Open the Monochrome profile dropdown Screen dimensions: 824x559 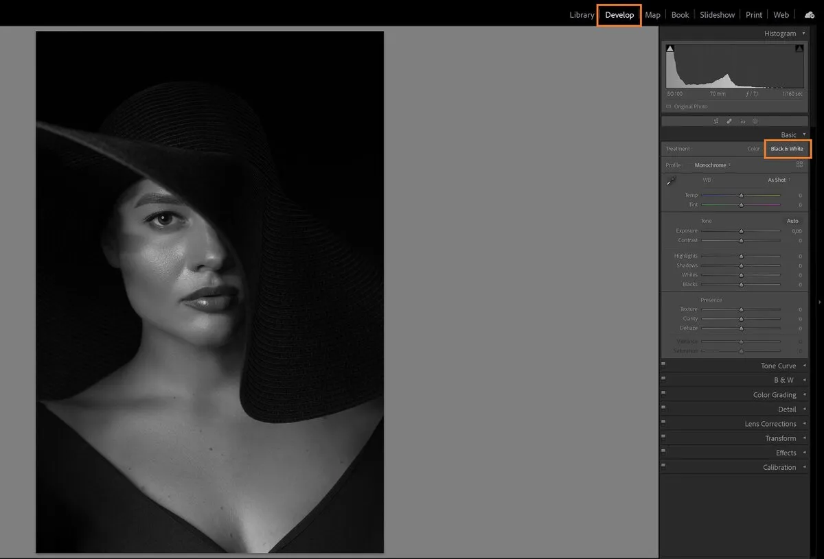[x=713, y=165]
